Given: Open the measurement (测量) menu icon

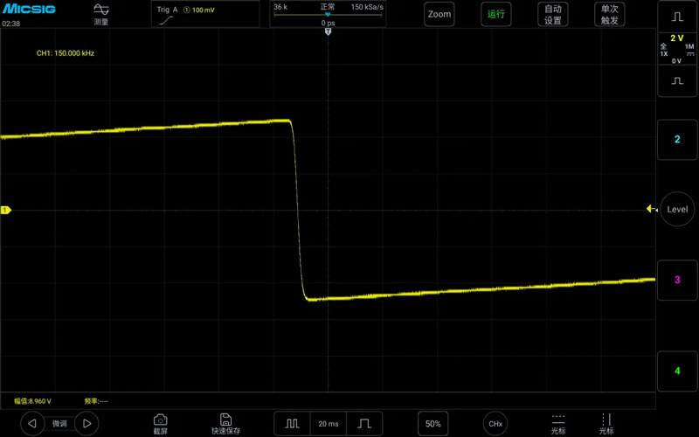Looking at the screenshot, I should click(x=101, y=14).
